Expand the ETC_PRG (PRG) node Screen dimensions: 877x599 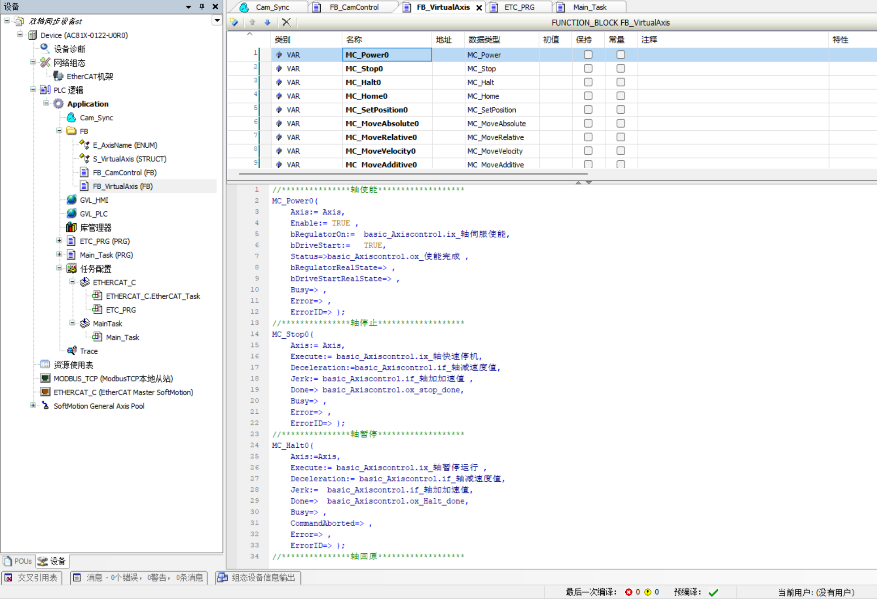click(59, 240)
